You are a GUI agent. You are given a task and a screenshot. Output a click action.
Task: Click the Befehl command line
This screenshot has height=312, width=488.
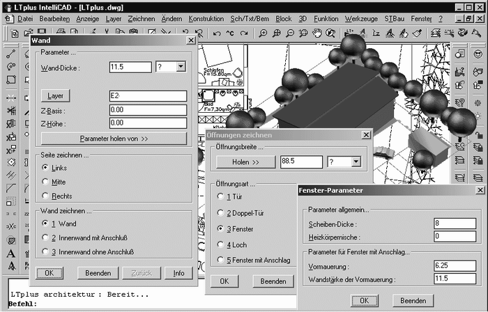pos(153,304)
